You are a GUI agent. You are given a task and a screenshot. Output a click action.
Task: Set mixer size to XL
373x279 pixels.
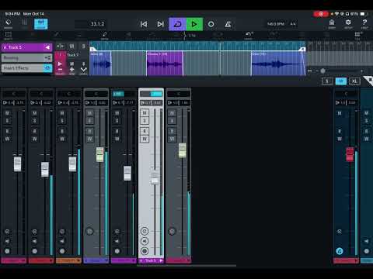point(354,81)
